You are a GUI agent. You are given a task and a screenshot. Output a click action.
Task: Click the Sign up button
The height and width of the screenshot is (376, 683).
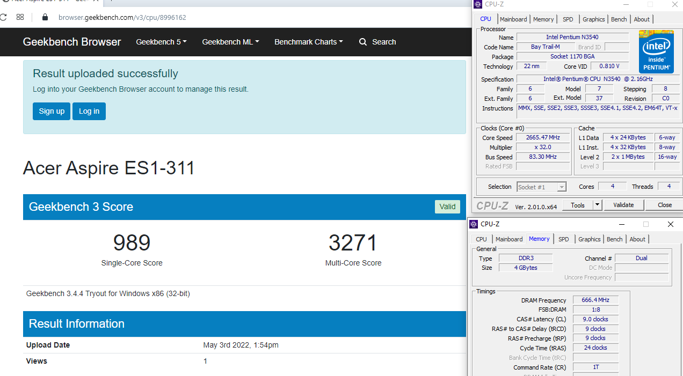(x=52, y=111)
